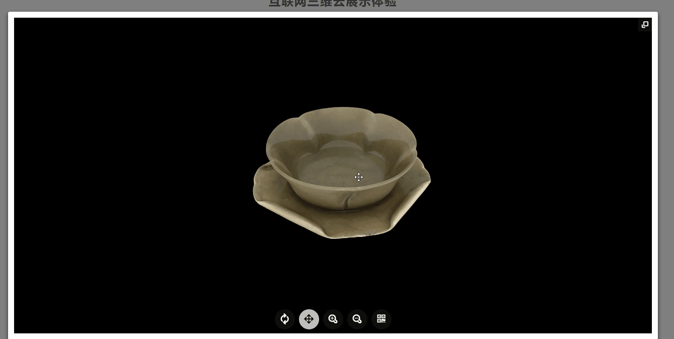Click the white frame below the viewer
This screenshot has width=674, height=339.
point(332,336)
